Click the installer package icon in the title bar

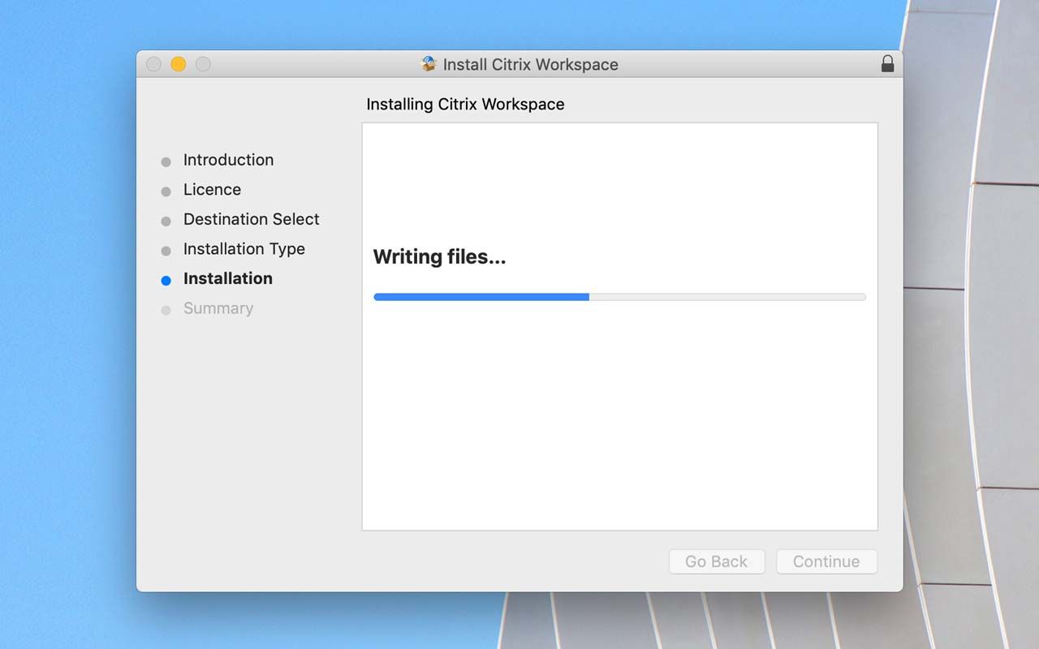(x=429, y=64)
